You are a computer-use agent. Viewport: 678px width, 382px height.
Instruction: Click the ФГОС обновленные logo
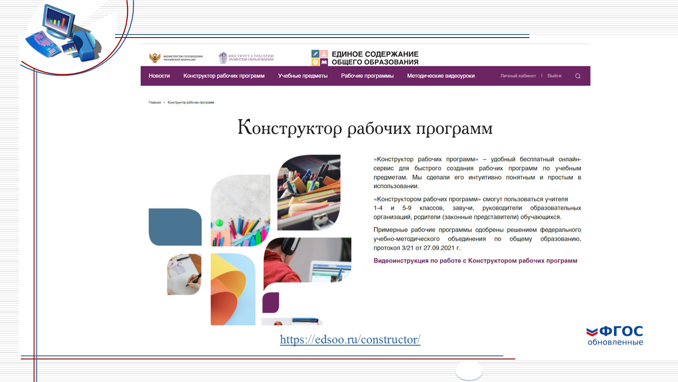click(614, 336)
